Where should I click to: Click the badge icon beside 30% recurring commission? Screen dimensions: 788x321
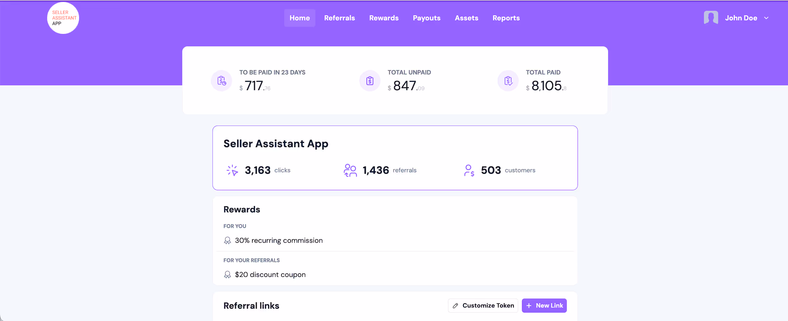pyautogui.click(x=227, y=240)
